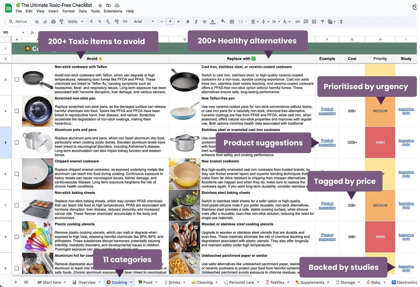The width and height of the screenshot is (420, 287).
Task: Check the Aluminium foil row checkbox
Action: click(x=16, y=268)
